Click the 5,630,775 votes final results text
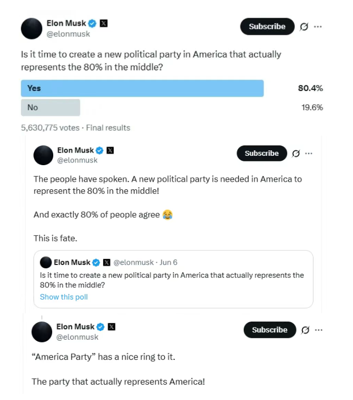 (x=75, y=127)
